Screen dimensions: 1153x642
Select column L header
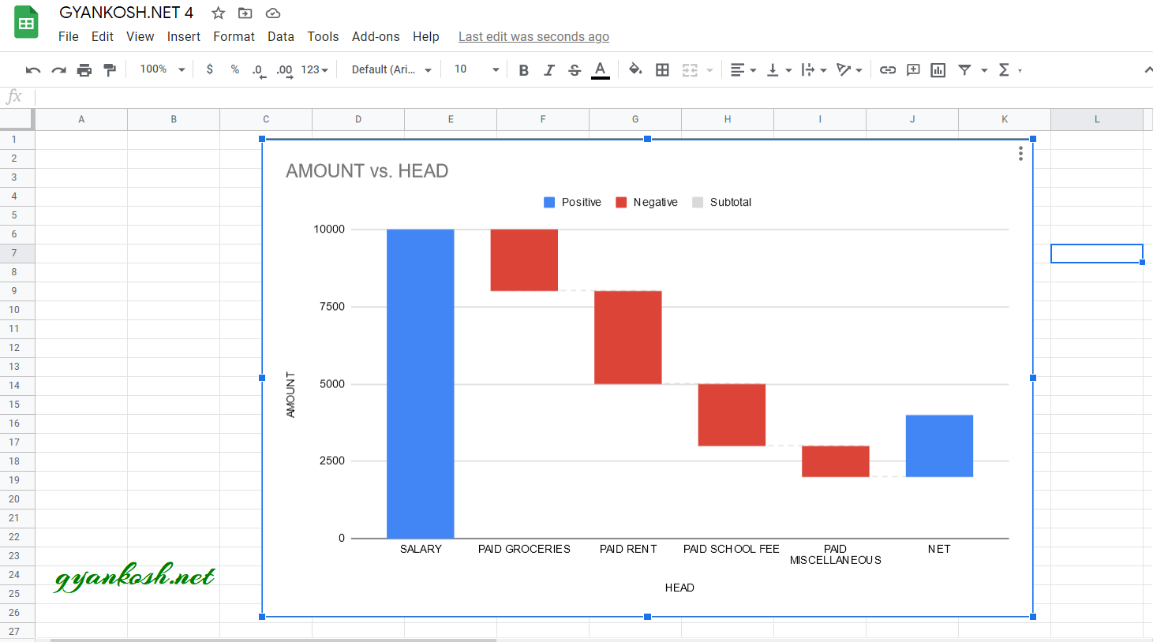tap(1097, 119)
